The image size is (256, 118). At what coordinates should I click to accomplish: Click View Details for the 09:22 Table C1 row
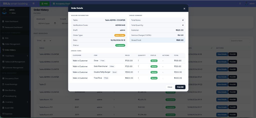pos(222,84)
